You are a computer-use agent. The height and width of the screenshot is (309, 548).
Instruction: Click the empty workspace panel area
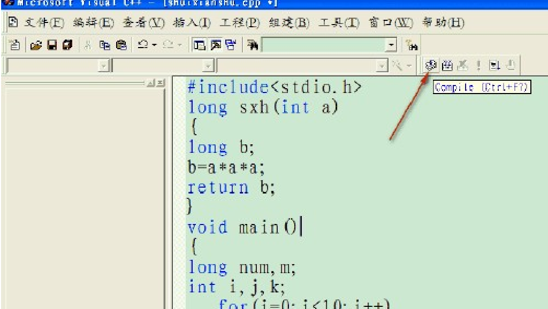coord(83,199)
